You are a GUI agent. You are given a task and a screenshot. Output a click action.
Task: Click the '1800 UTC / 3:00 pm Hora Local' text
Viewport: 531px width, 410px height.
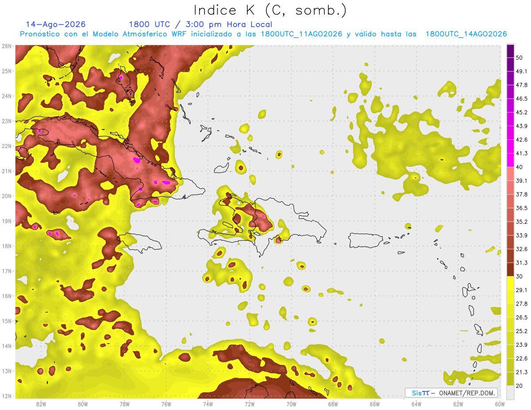coord(200,24)
